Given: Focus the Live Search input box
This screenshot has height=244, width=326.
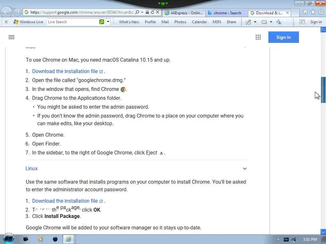Looking at the screenshot, I should [73, 22].
